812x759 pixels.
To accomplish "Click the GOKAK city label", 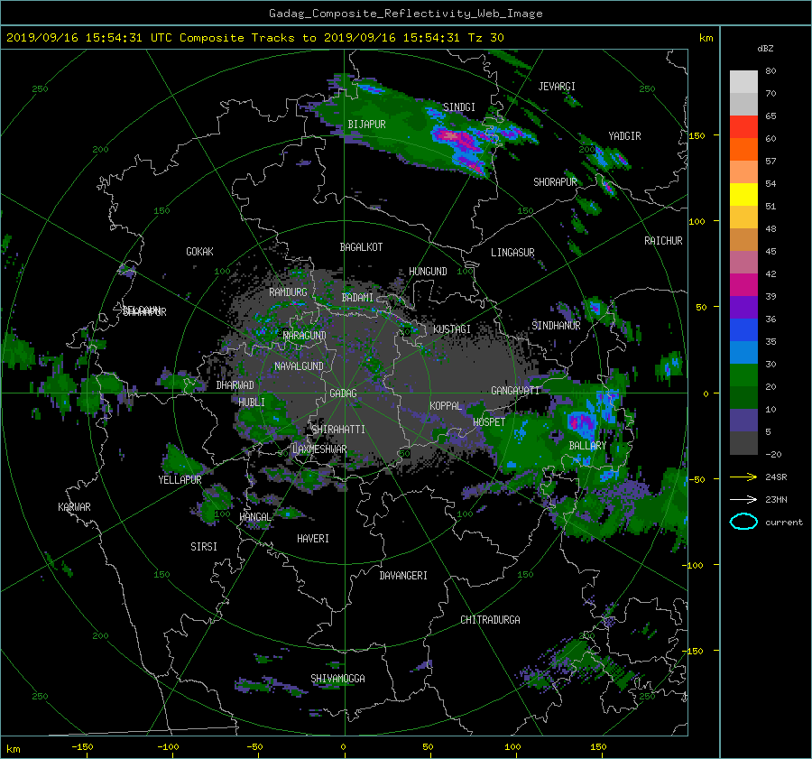I will (x=200, y=252).
